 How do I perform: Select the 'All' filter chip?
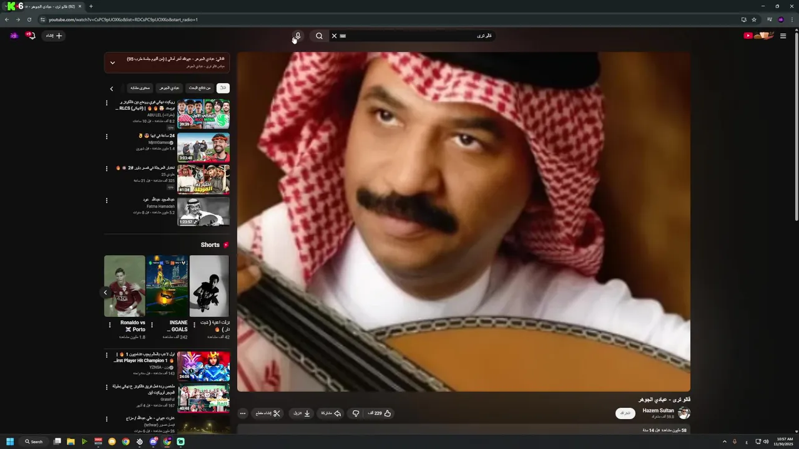pyautogui.click(x=223, y=88)
